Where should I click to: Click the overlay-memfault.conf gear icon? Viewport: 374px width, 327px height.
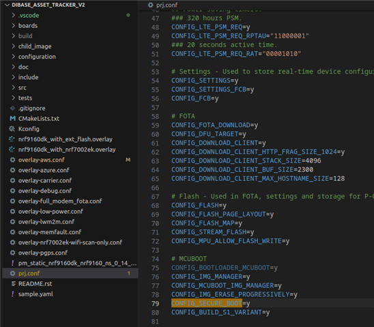tap(12, 232)
